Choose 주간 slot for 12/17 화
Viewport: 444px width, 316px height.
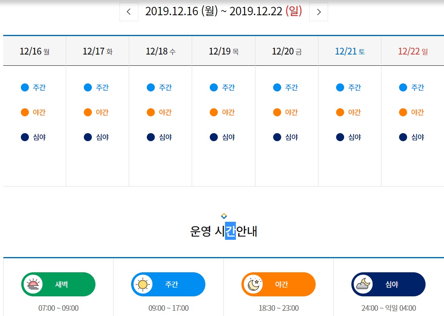[102, 87]
